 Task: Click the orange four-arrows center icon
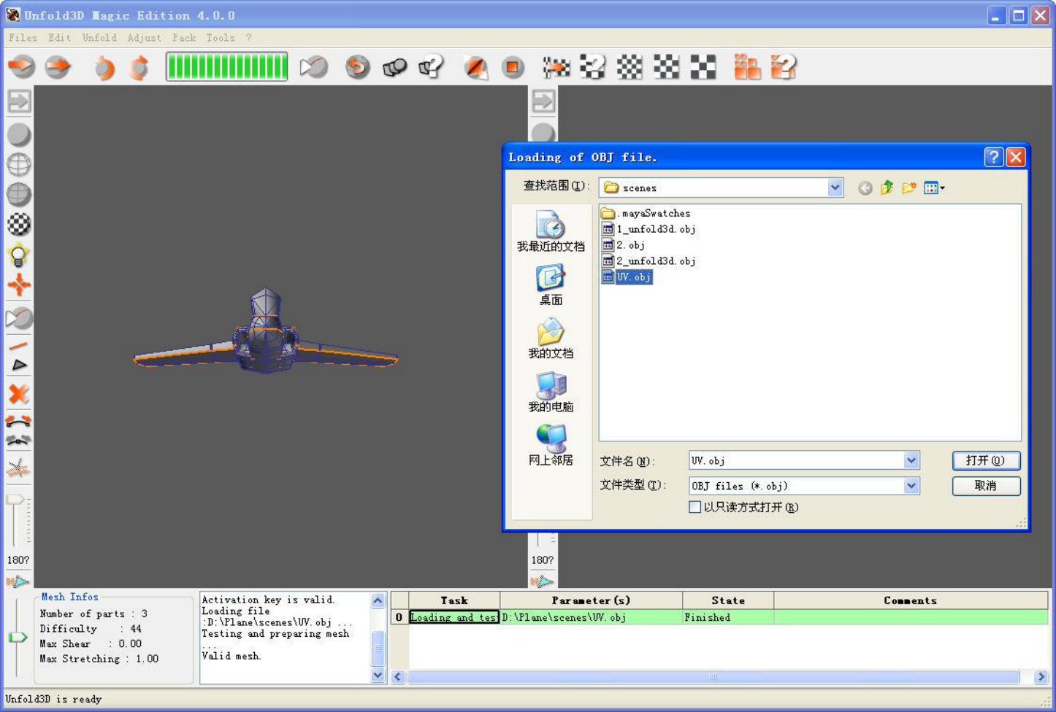click(x=19, y=285)
